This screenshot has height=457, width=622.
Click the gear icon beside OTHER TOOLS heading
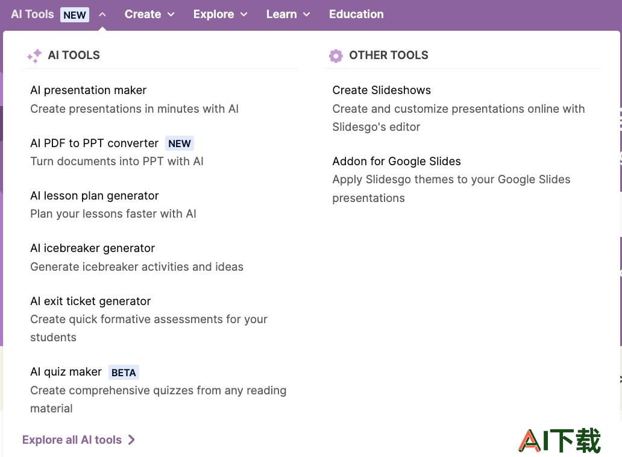(x=336, y=56)
